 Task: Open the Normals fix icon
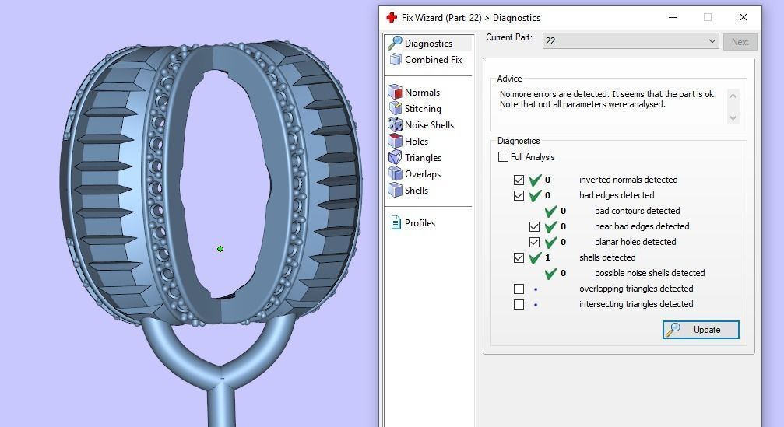[395, 92]
